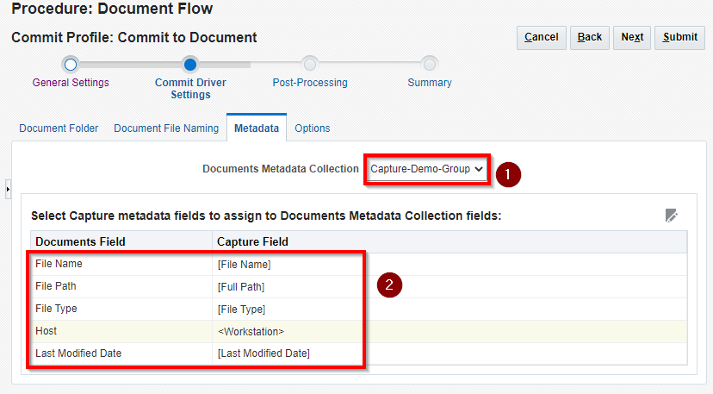
Task: Submit the commit profile
Action: [x=680, y=37]
